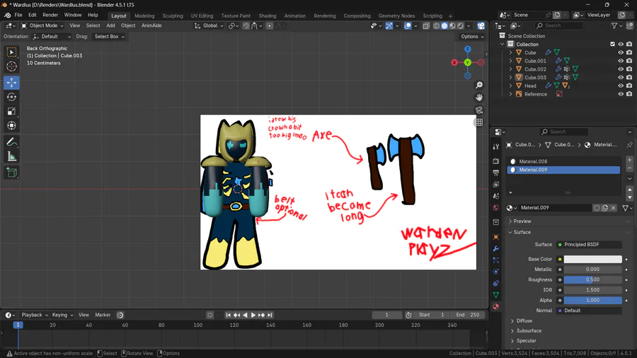Activate the Move tool

pos(11,83)
